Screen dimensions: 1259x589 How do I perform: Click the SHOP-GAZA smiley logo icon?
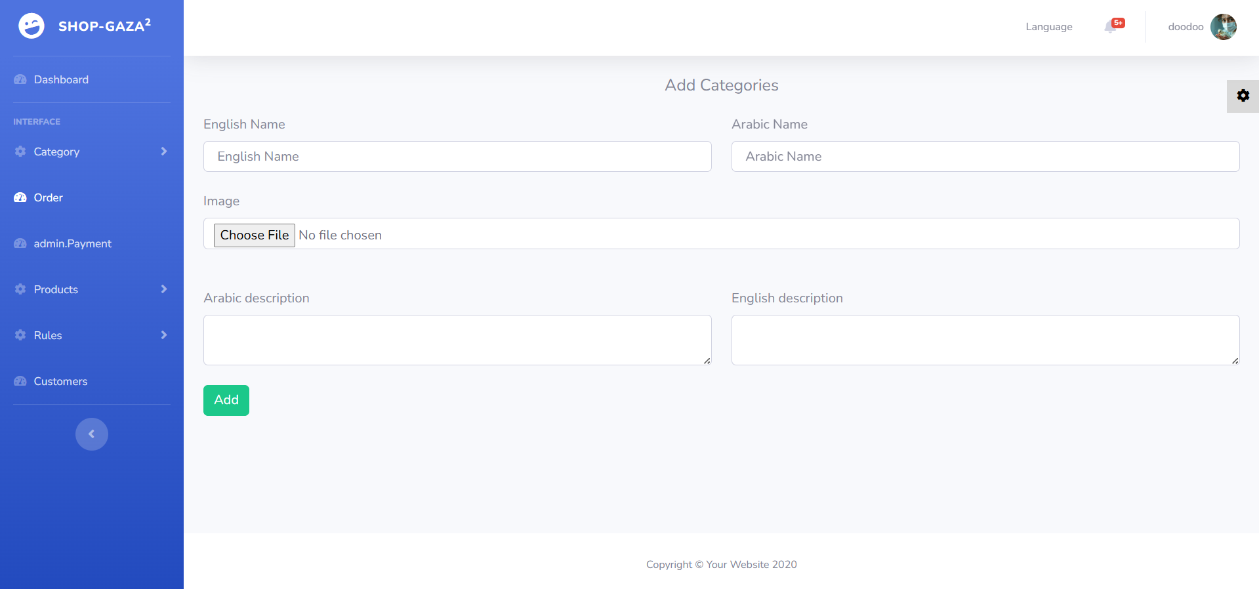pyautogui.click(x=31, y=26)
